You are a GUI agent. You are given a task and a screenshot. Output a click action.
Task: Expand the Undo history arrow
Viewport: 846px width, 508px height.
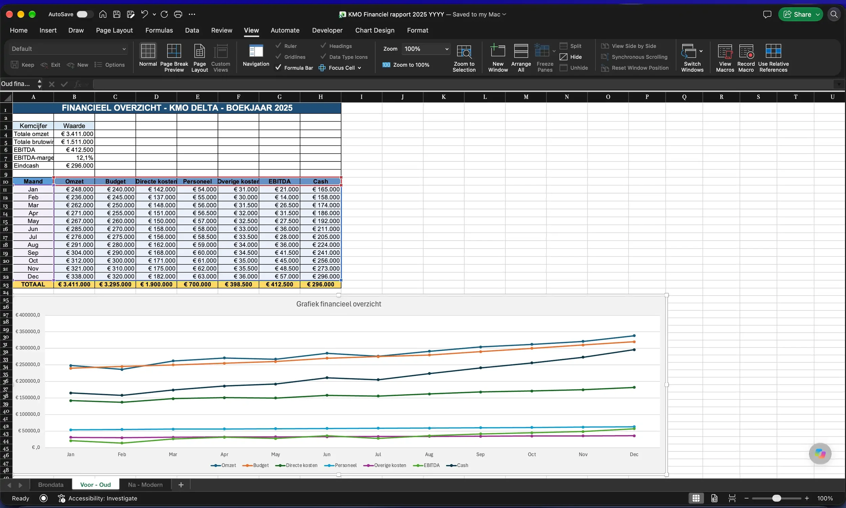154,14
